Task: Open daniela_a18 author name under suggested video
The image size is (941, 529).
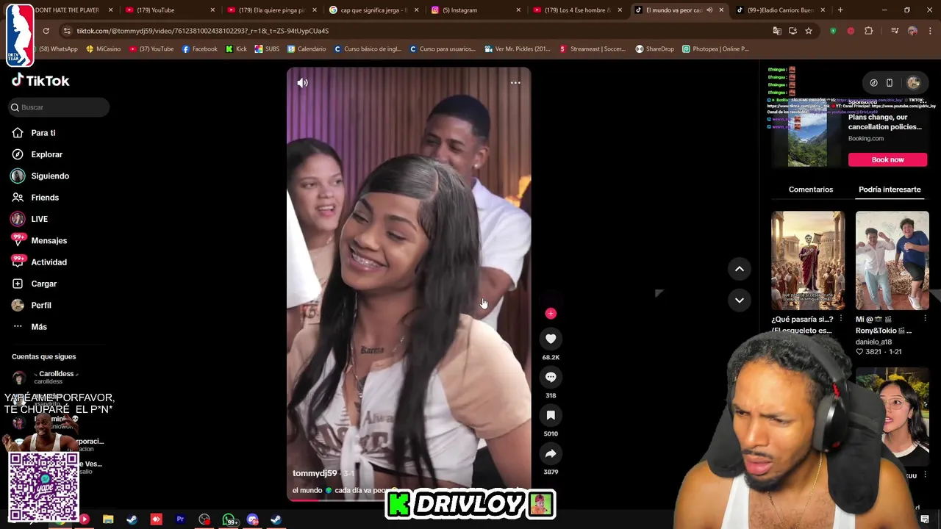Action: pyautogui.click(x=873, y=342)
